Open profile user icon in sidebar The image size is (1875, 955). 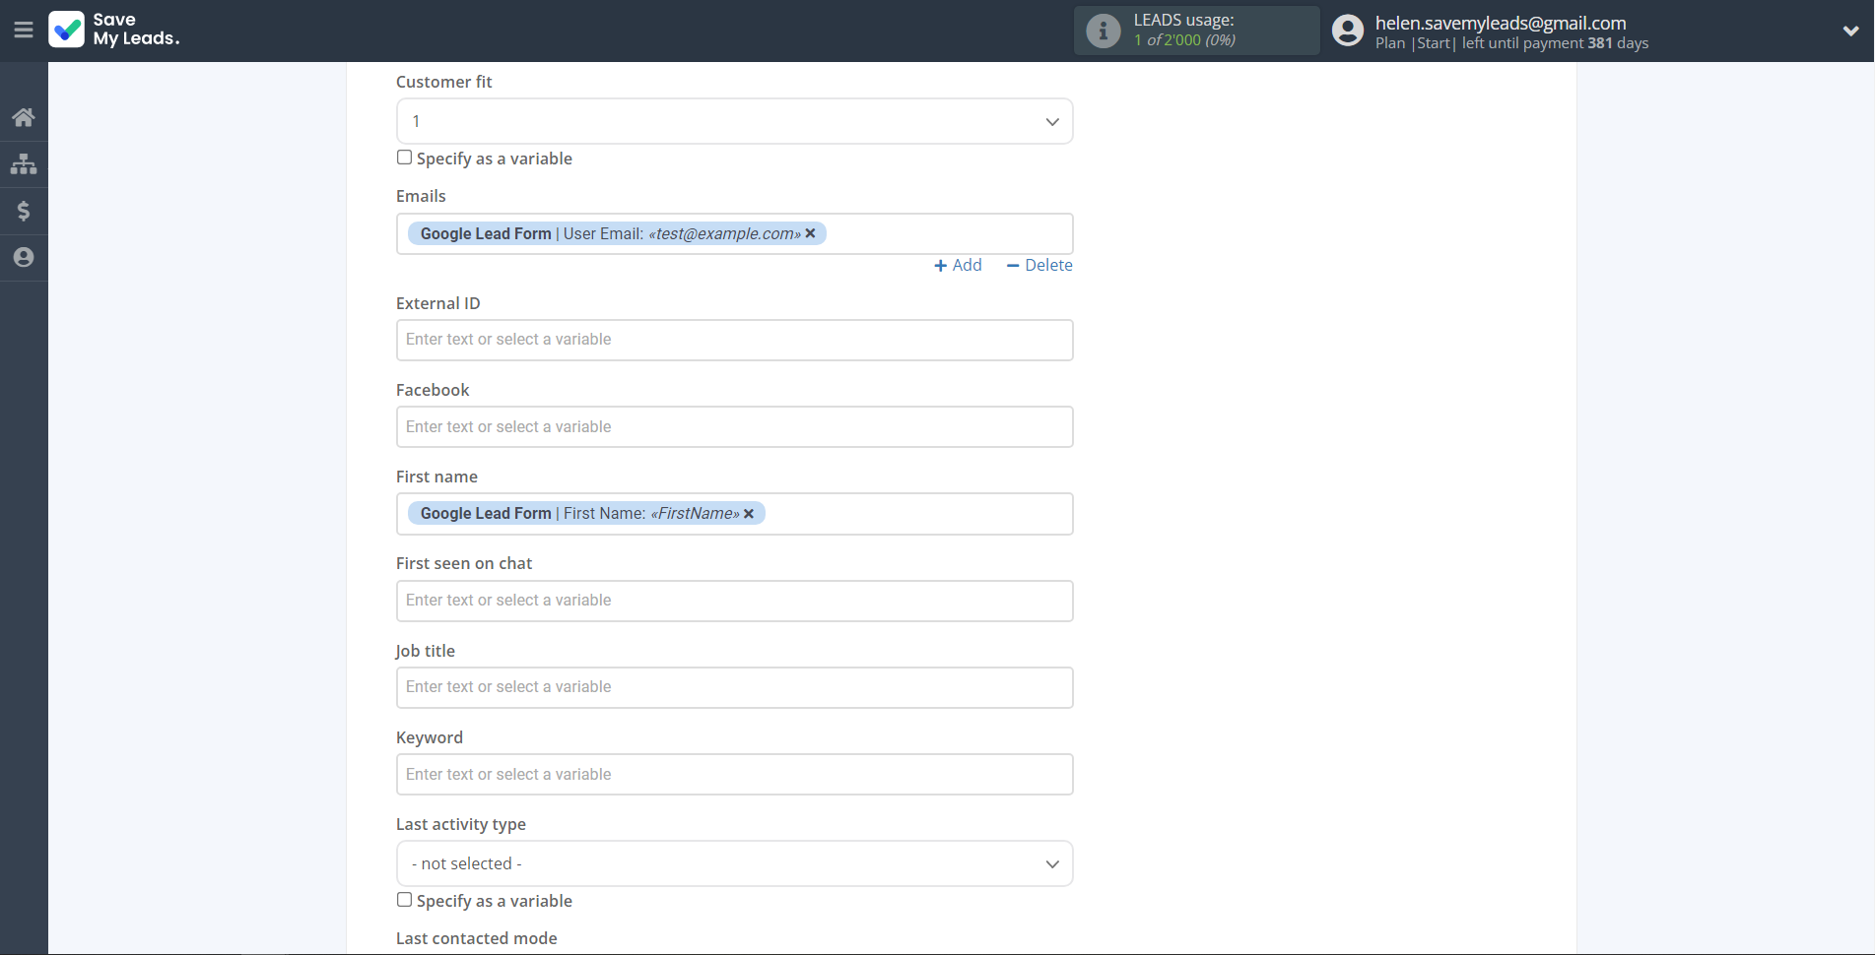(24, 257)
